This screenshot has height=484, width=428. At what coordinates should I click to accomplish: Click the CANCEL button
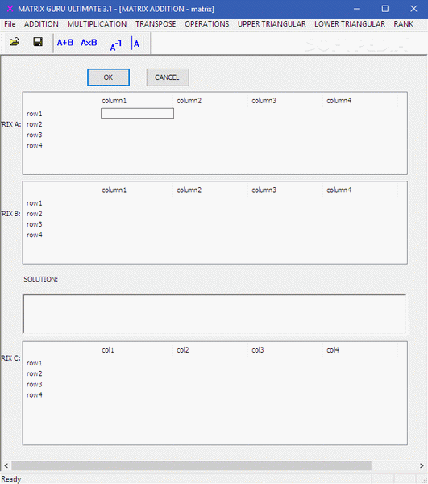(x=168, y=77)
